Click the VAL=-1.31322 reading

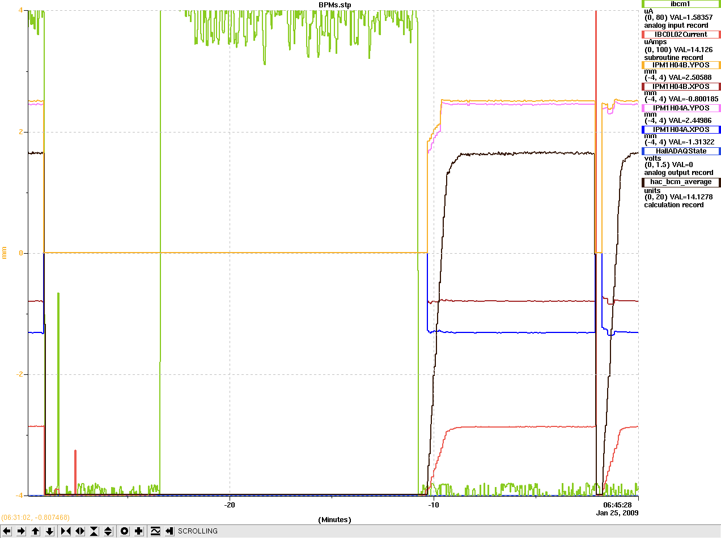[x=692, y=142]
